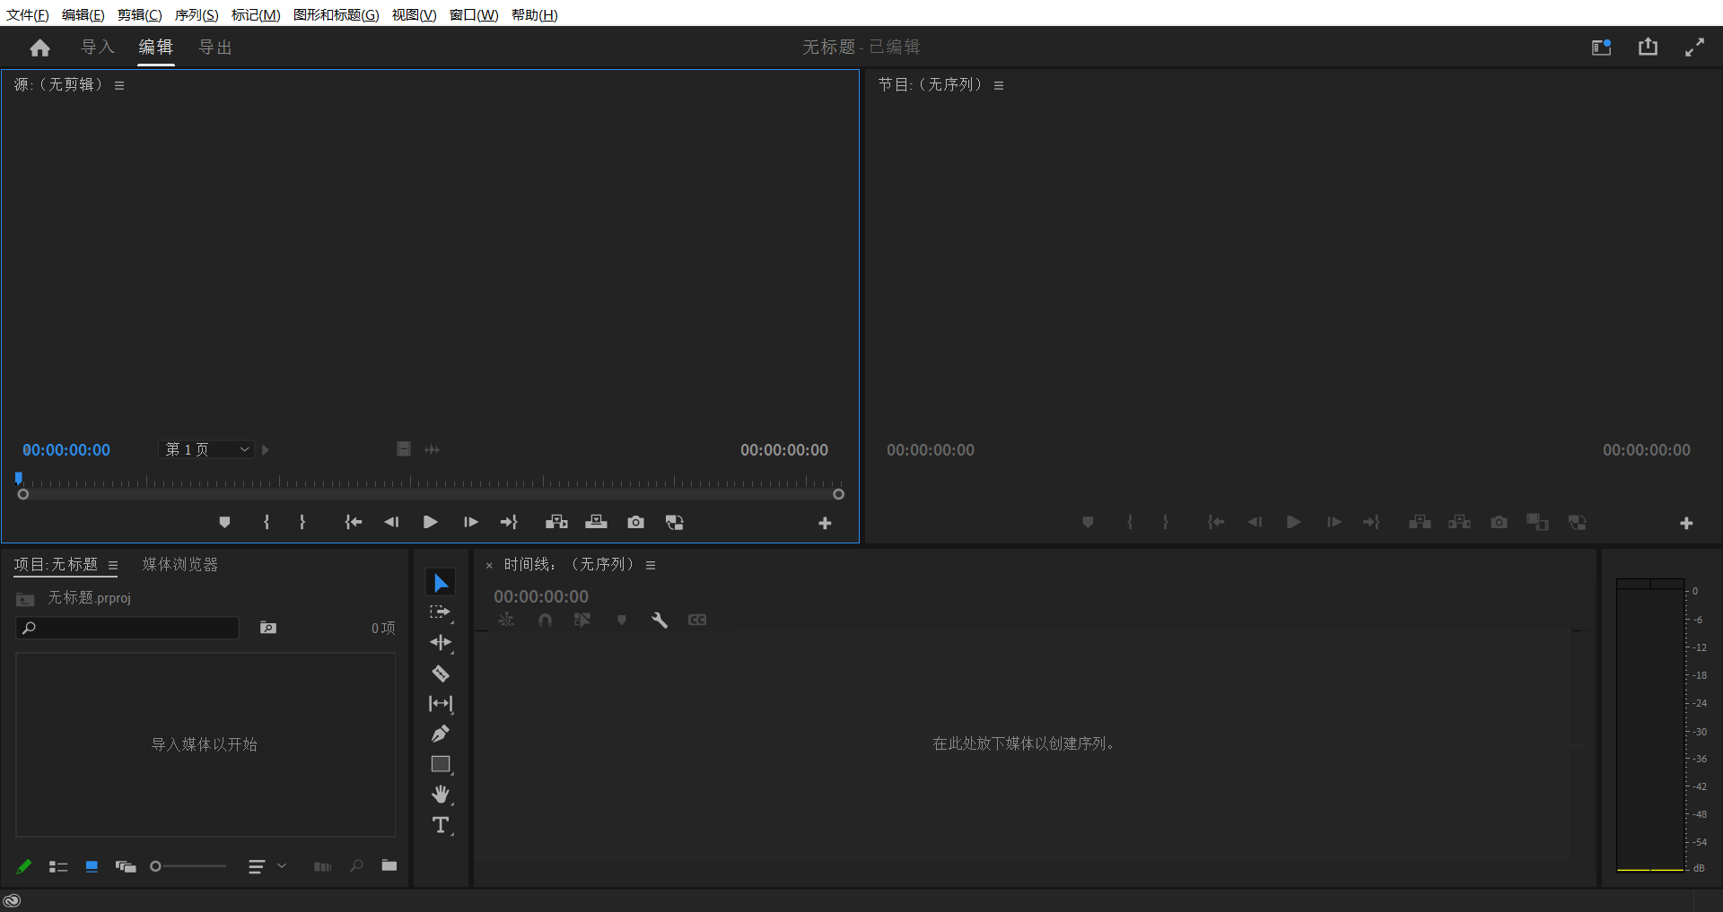The width and height of the screenshot is (1723, 912).
Task: Click the Source monitor current timecode
Action: point(66,450)
